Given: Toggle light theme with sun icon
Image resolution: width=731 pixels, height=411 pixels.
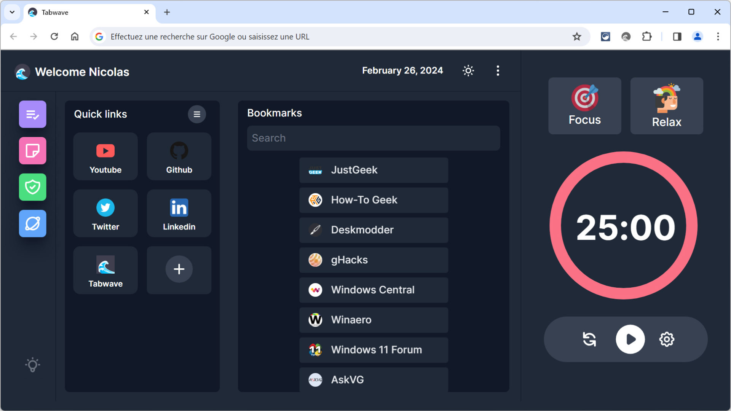Looking at the screenshot, I should coord(468,71).
